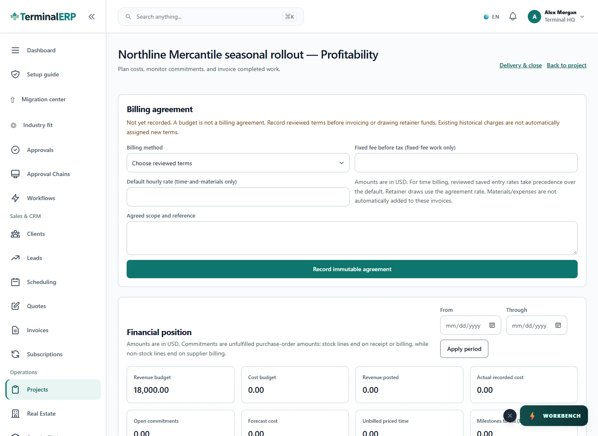Select Projects in the sidebar

pyautogui.click(x=53, y=389)
